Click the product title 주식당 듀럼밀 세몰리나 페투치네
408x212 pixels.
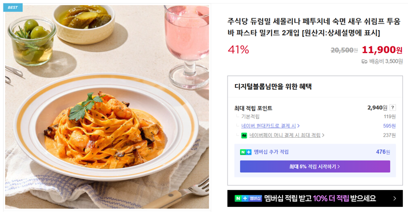[x=314, y=27]
